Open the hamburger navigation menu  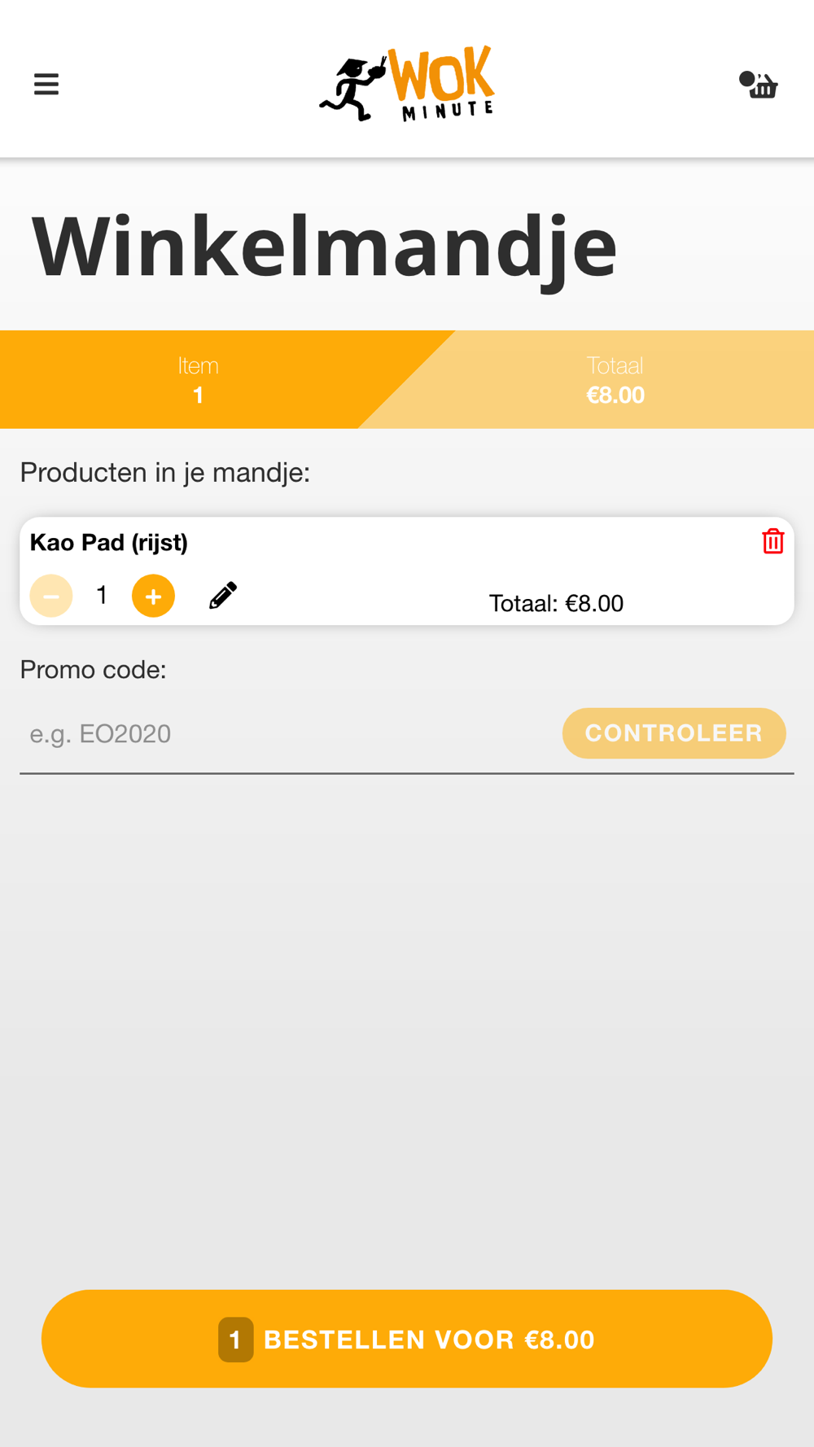(46, 84)
